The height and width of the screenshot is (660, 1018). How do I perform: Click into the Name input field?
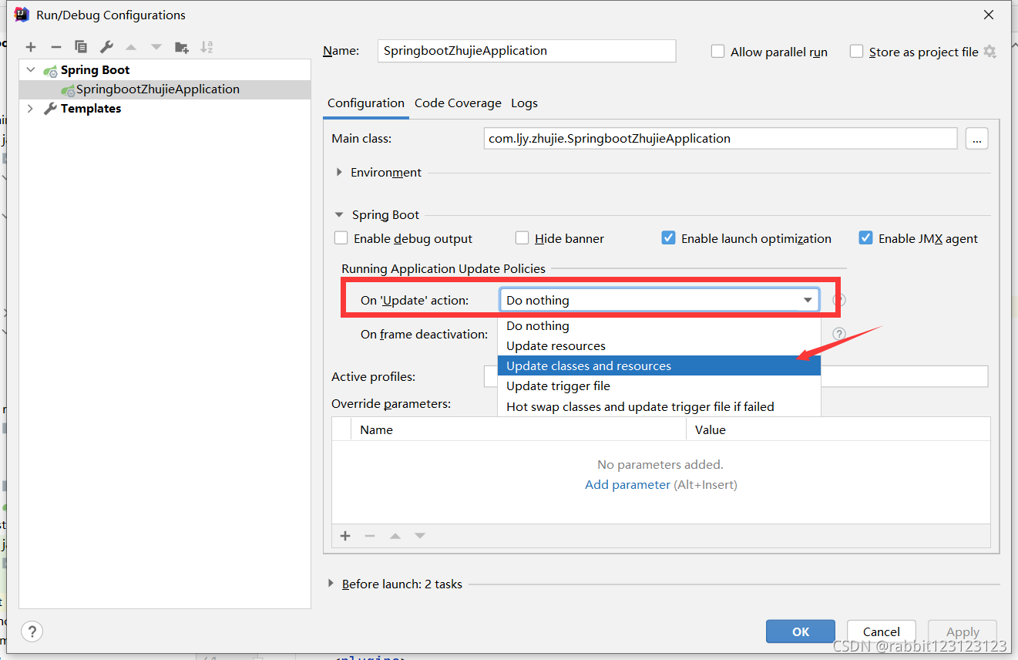click(526, 51)
